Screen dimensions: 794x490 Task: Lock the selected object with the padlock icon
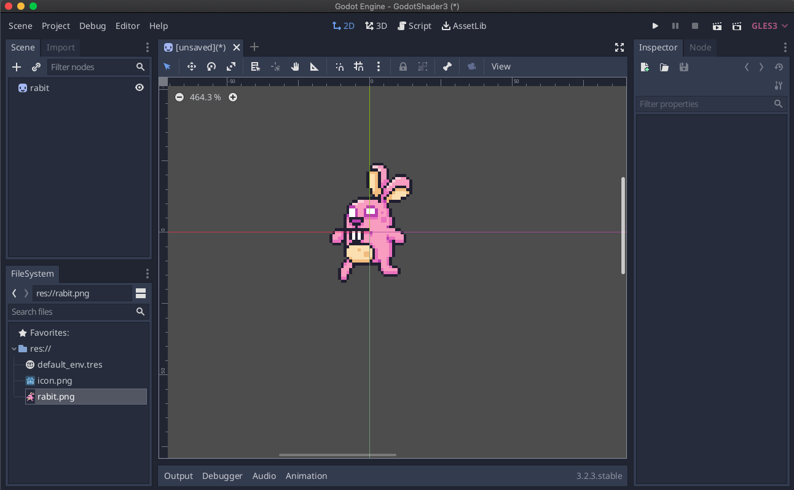(x=403, y=66)
